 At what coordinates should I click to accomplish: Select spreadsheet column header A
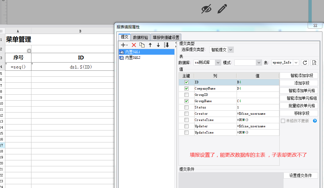point(18,31)
